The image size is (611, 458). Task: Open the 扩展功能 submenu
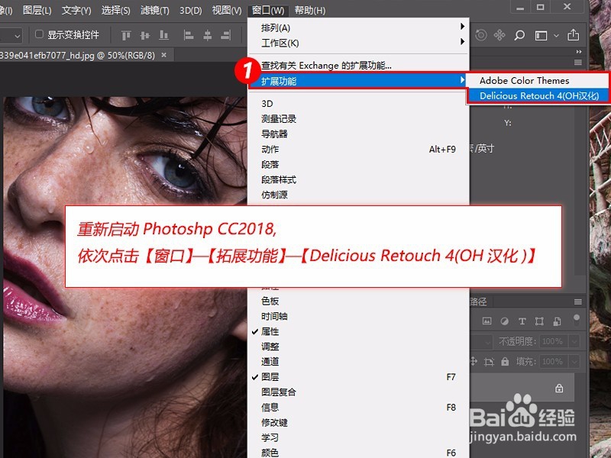(358, 81)
